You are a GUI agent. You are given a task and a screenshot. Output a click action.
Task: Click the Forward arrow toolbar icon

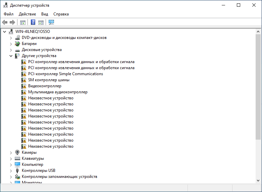click(12, 22)
